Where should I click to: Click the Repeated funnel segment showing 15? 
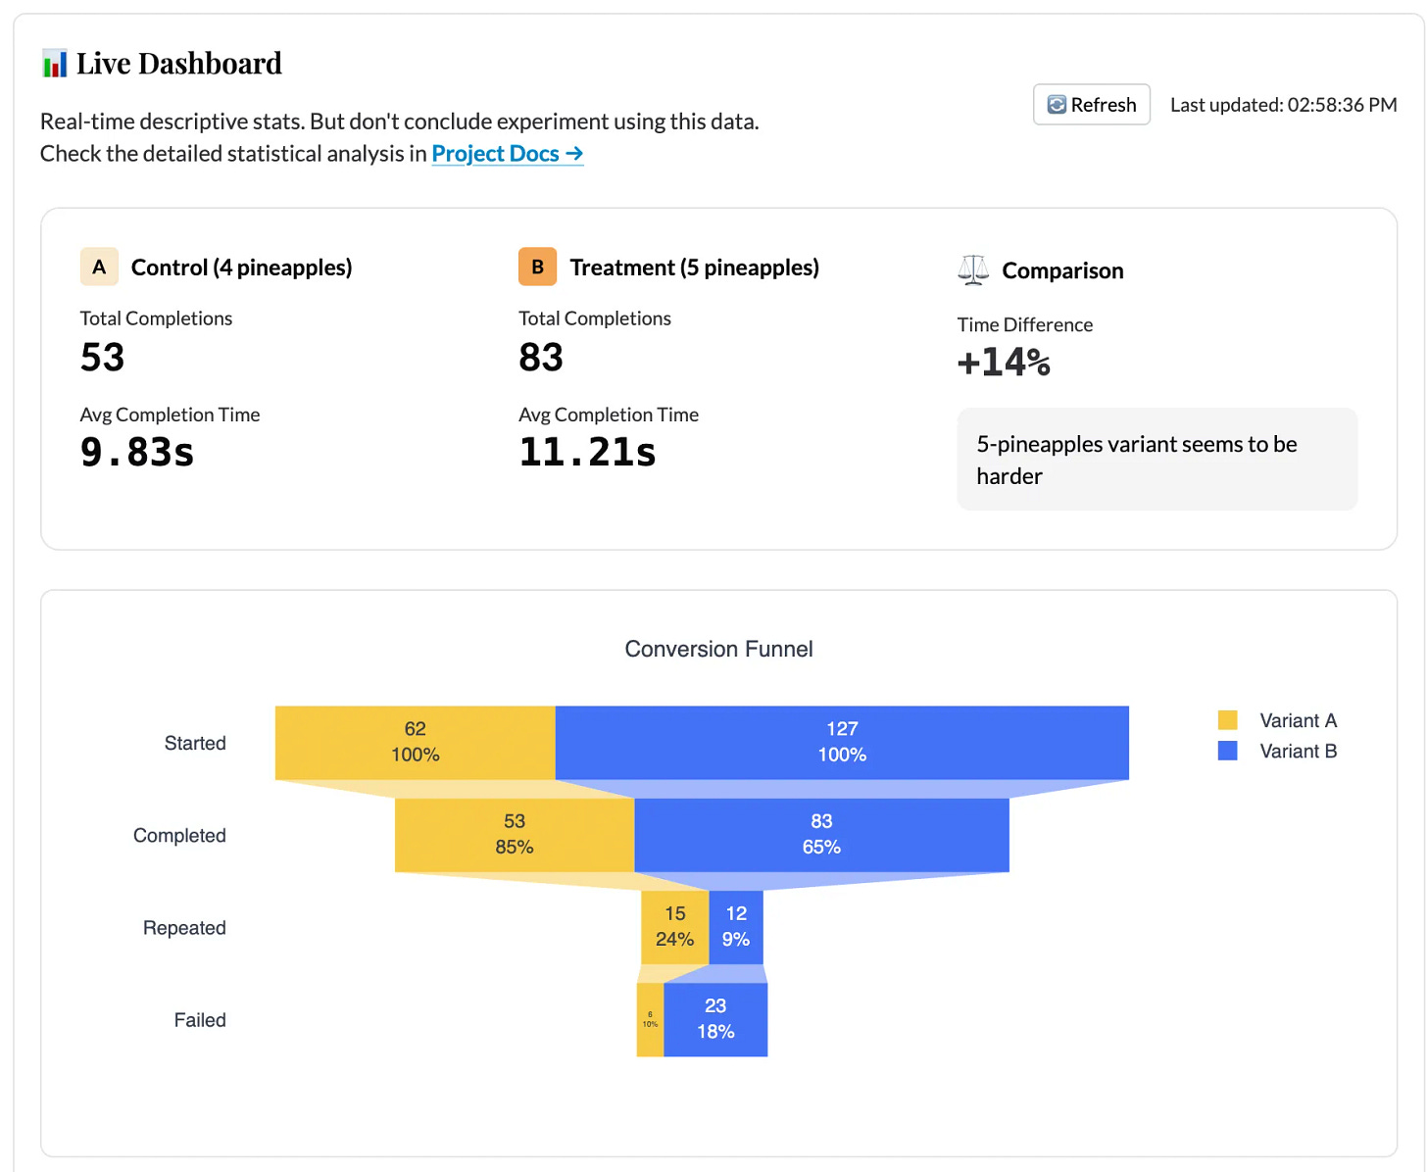pos(674,926)
